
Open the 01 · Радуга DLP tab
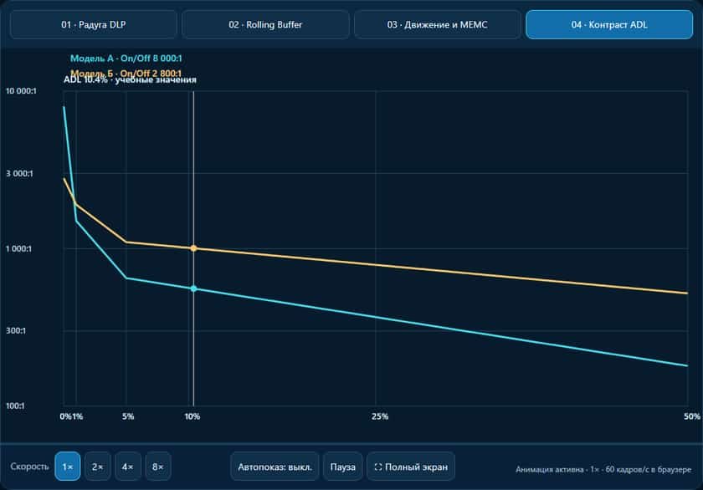[x=93, y=24]
